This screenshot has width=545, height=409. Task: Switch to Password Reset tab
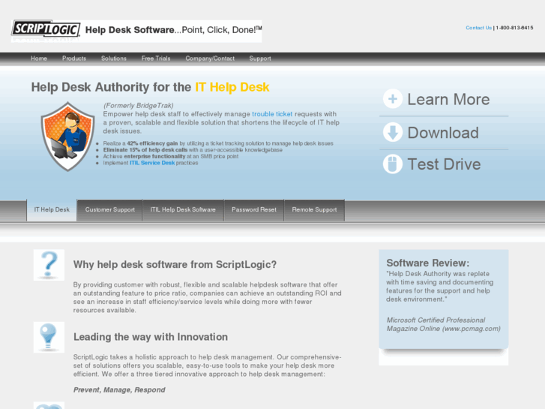254,210
